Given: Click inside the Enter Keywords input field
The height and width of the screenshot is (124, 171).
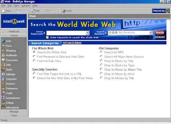Looking at the screenshot, I should 66,33.
